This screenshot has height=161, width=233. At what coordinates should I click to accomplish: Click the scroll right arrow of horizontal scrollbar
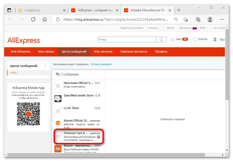(223, 155)
